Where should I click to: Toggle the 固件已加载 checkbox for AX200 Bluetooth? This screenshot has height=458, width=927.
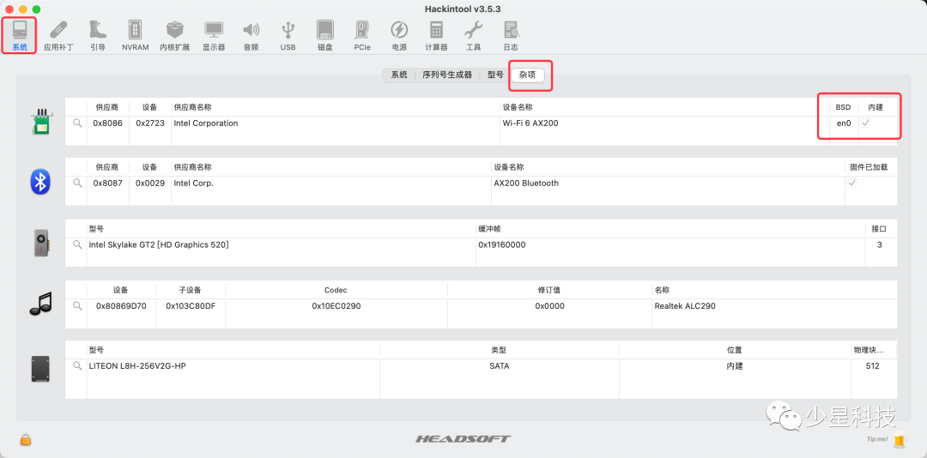852,184
